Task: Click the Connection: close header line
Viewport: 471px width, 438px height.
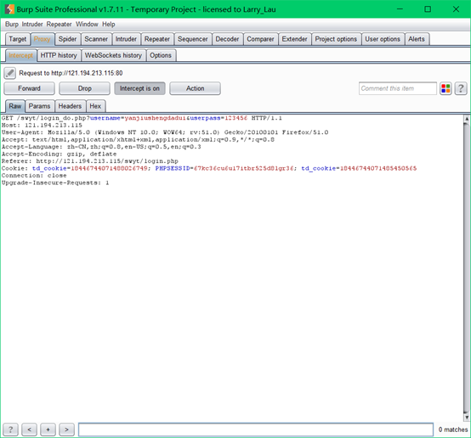Action: point(34,176)
